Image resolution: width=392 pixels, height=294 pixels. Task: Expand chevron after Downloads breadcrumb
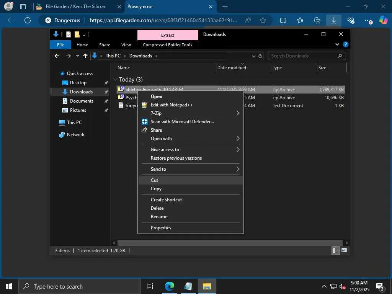click(156, 56)
